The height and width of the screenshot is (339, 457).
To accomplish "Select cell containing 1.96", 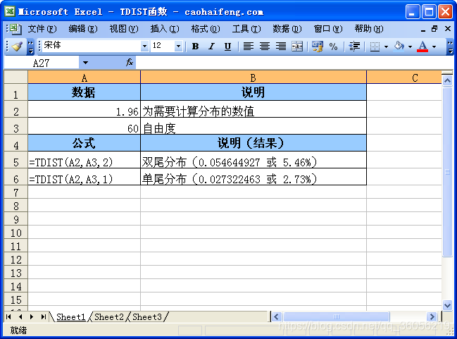I will [x=84, y=109].
